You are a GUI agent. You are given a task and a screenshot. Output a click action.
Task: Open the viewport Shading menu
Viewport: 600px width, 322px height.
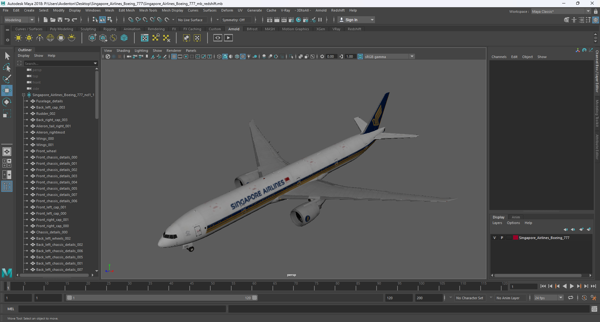tap(123, 51)
